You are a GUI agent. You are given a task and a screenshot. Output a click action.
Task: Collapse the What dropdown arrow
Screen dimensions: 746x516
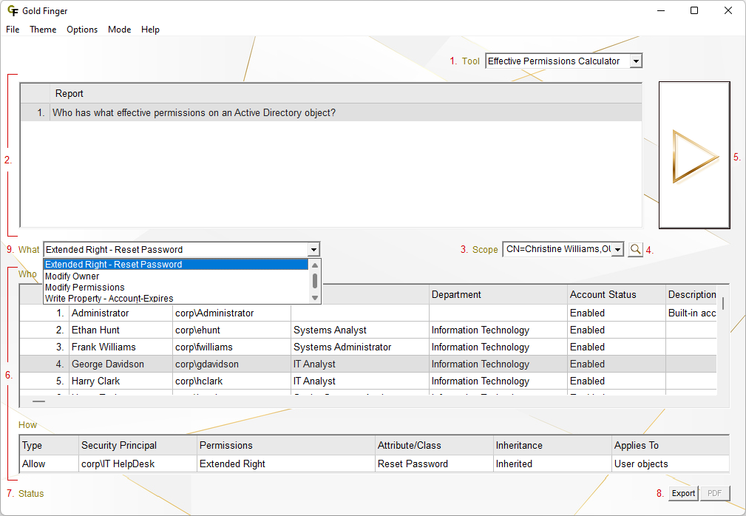(x=313, y=250)
